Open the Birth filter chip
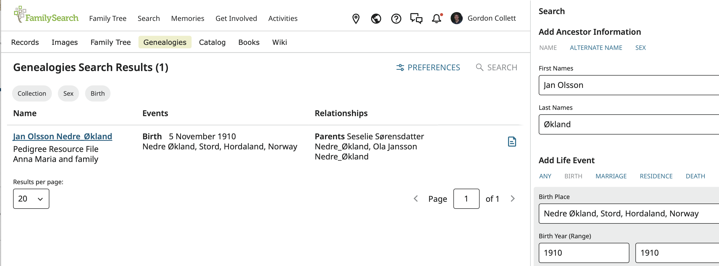This screenshot has height=266, width=719. (x=97, y=94)
